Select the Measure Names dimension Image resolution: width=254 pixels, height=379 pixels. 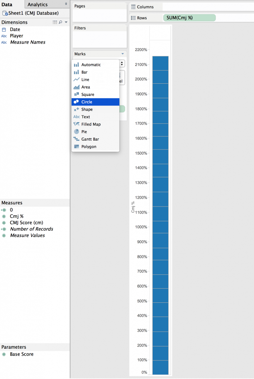pyautogui.click(x=27, y=42)
